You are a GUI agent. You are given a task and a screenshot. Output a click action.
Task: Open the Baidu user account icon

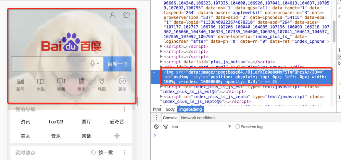[113, 15]
